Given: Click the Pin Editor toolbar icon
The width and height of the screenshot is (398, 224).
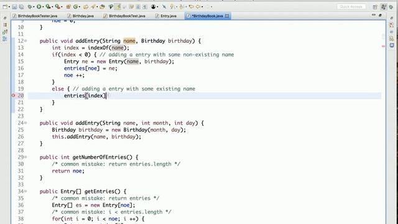Looking at the screenshot, I should pyautogui.click(x=164, y=7).
